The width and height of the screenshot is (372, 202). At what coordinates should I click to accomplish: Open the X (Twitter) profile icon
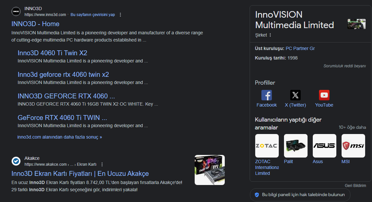295,95
